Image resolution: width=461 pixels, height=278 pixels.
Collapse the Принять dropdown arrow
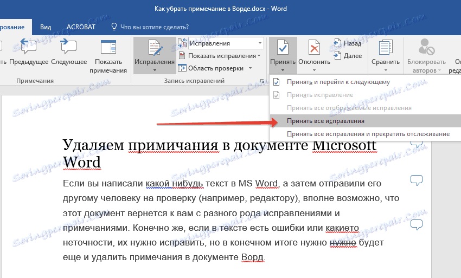283,70
